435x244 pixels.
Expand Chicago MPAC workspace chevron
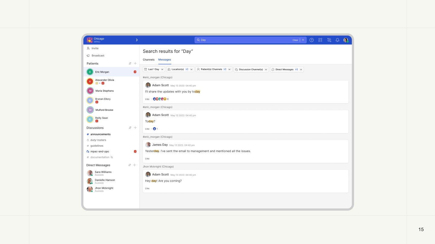coord(137,40)
